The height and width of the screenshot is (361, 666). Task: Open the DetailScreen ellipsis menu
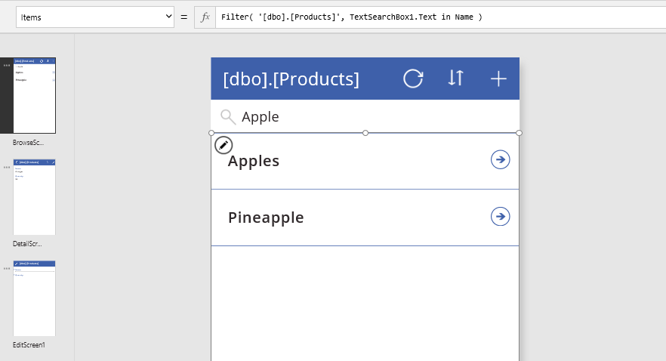tap(7, 167)
